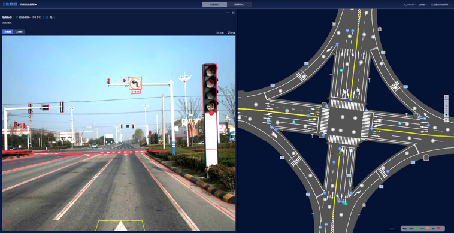Viewport: 454px width, 233px height.
Task: Zoom out using the map minus button
Action: pyautogui.click(x=446, y=111)
